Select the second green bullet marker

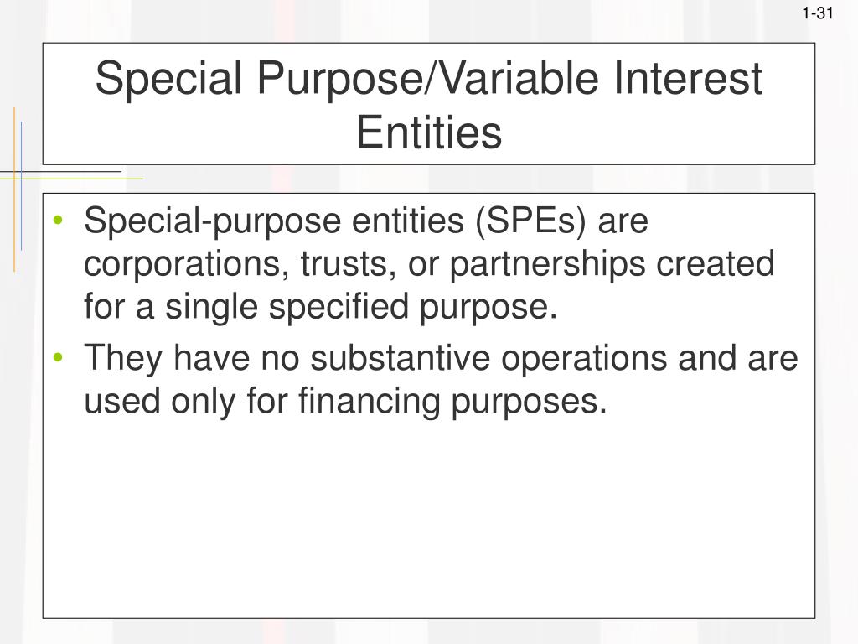click(x=59, y=357)
